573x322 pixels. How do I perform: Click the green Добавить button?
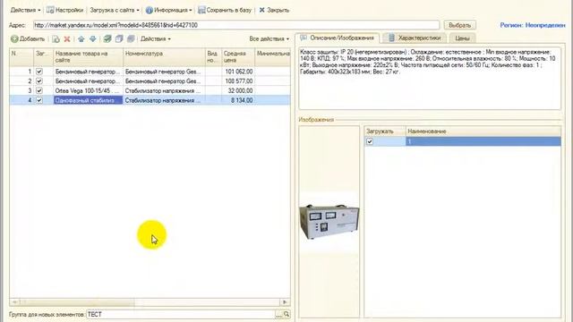[x=28, y=38]
